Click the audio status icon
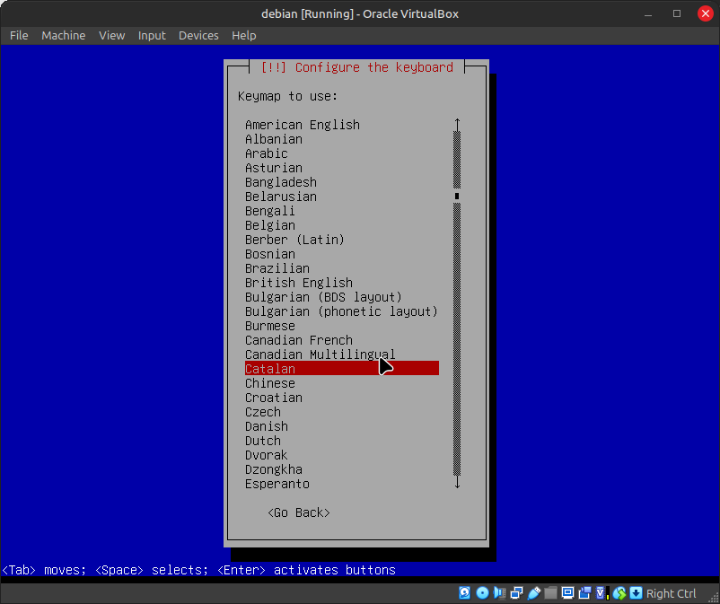This screenshot has height=604, width=720. pyautogui.click(x=500, y=593)
